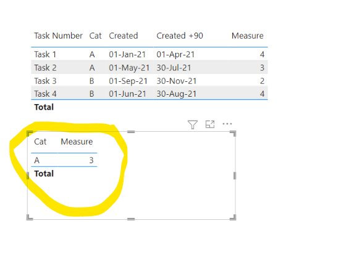This screenshot has height=266, width=344.
Task: Click top-right corner handle of selected visual
Action: click(233, 133)
